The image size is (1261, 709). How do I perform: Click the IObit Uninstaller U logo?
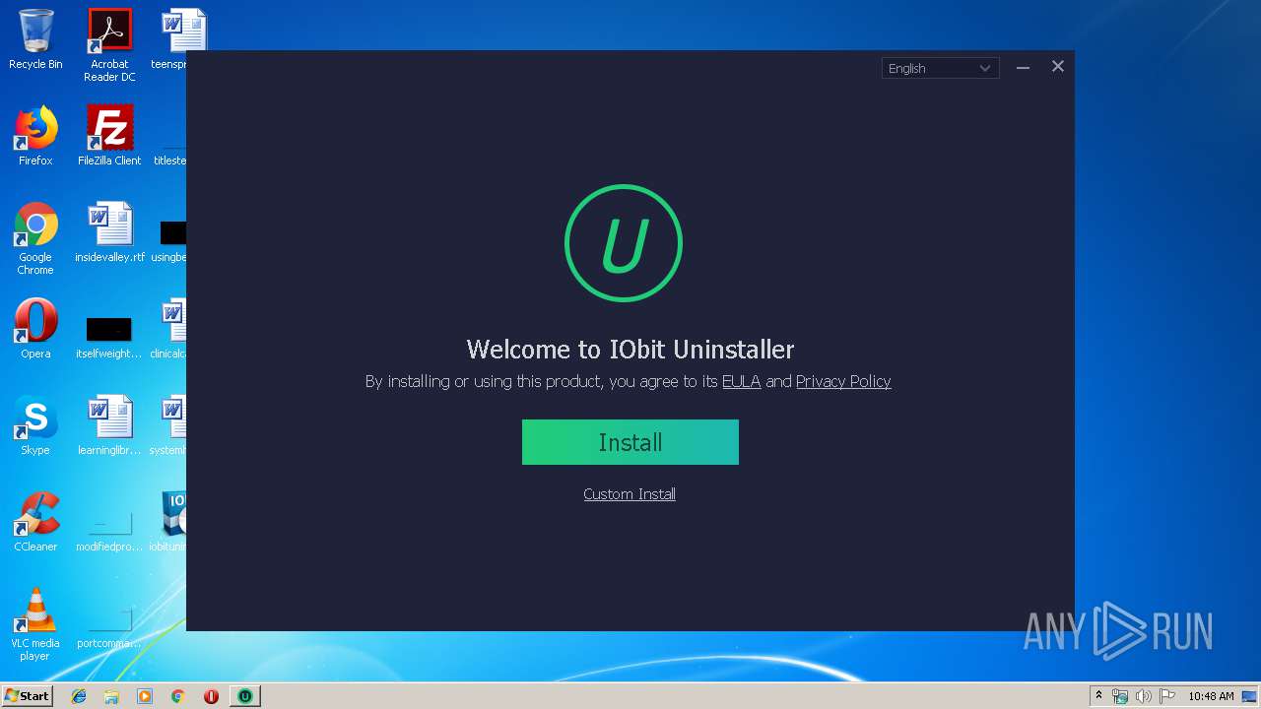coord(624,243)
